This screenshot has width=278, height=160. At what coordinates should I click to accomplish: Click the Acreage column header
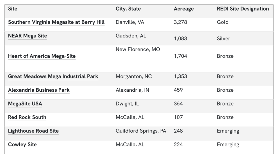coord(184,9)
